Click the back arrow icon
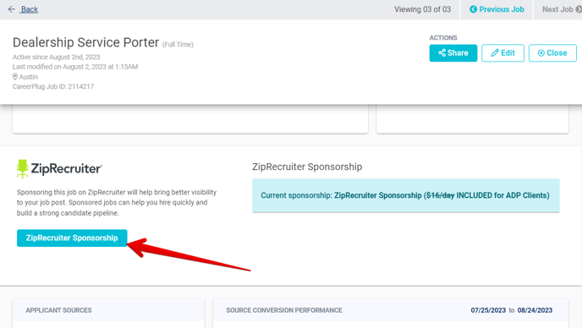Image resolution: width=582 pixels, height=328 pixels. click(12, 9)
